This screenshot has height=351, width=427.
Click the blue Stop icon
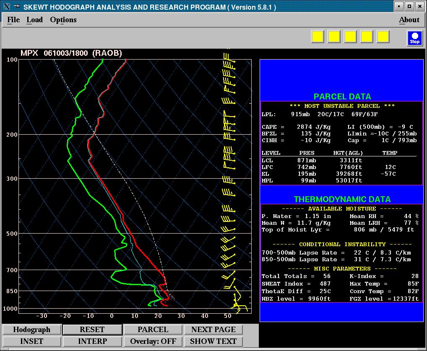[x=414, y=38]
